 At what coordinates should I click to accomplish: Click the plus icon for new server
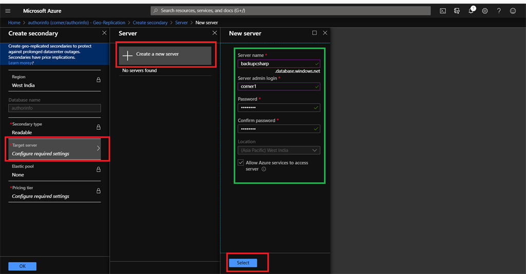(127, 55)
